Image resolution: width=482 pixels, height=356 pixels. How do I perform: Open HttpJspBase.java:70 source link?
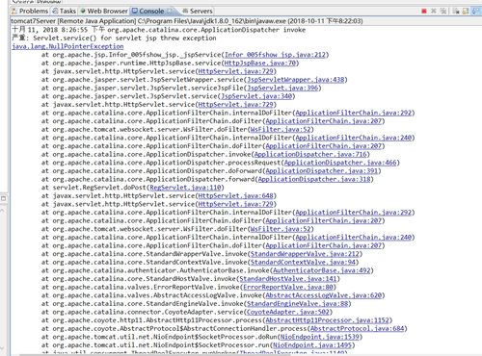(260, 64)
